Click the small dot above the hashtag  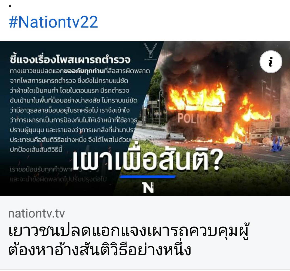coord(10,6)
